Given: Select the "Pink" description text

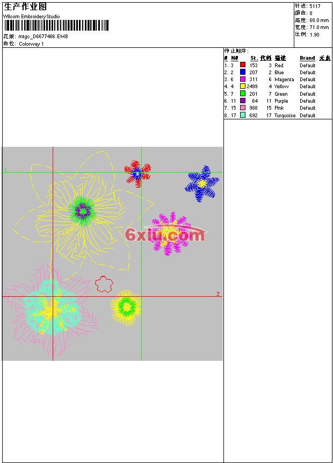Looking at the screenshot, I should pos(279,108).
